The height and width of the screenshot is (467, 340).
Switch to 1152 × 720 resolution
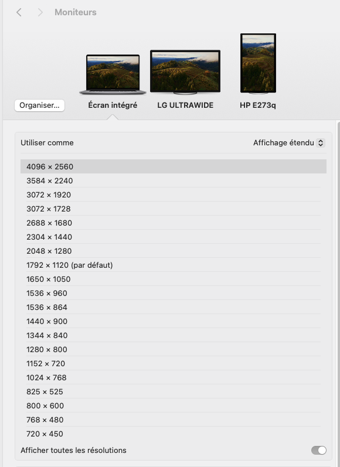click(174, 363)
